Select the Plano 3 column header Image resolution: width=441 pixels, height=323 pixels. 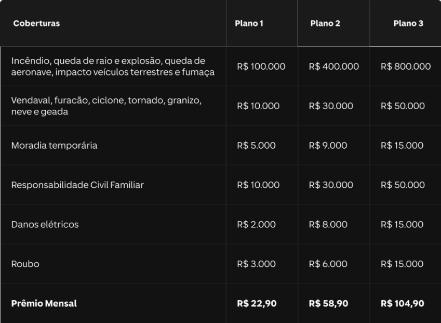408,23
